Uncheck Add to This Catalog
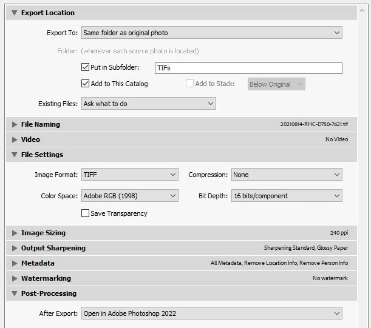This screenshot has height=328, width=371. pos(85,84)
